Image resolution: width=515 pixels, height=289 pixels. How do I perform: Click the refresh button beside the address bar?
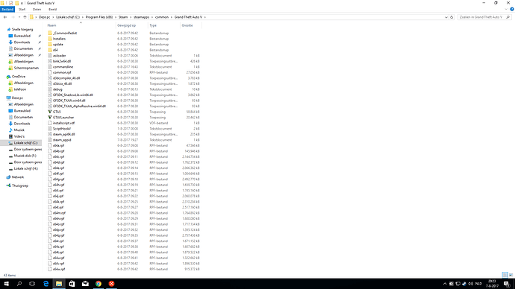(x=452, y=17)
